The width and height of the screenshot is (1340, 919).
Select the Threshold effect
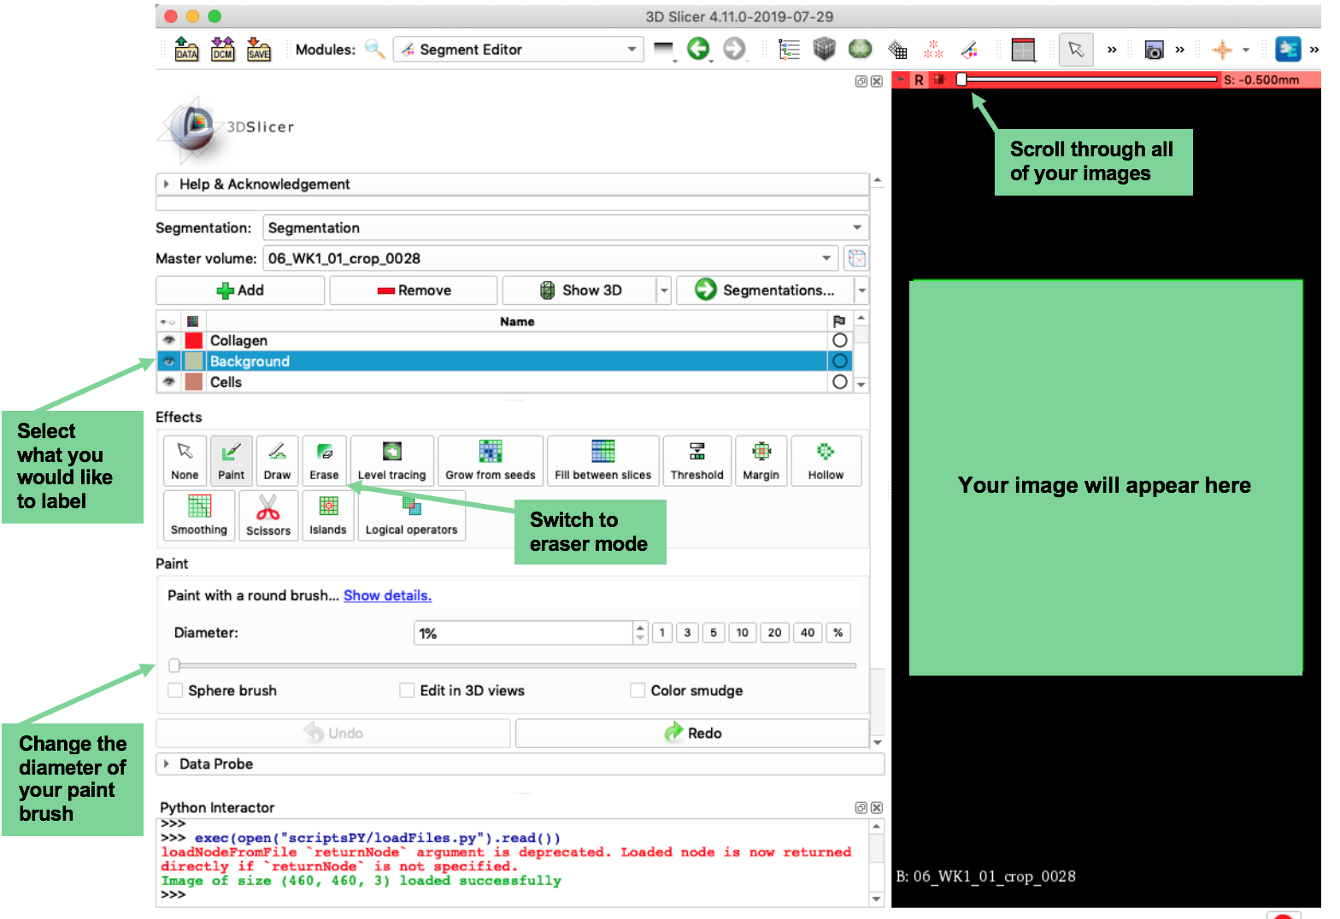point(696,460)
